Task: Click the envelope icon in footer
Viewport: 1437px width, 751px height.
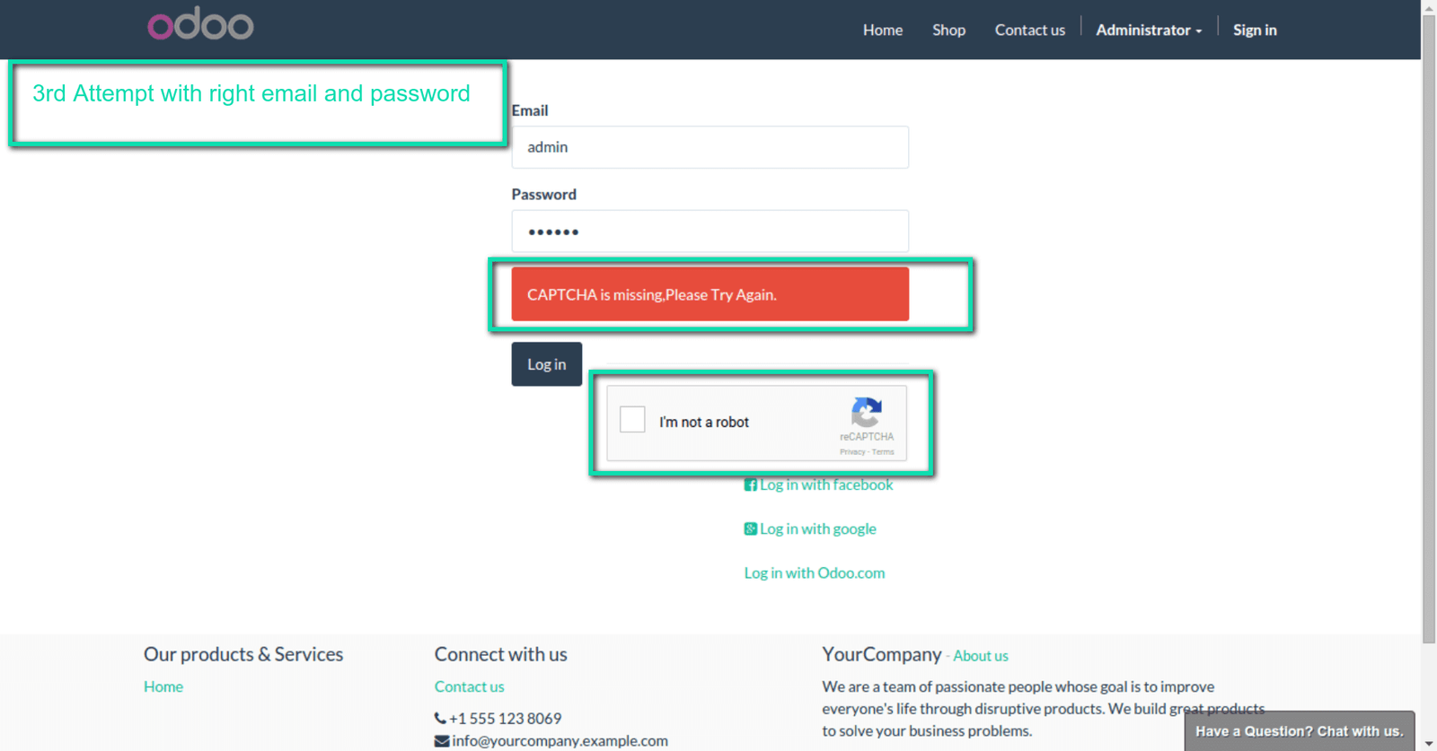Action: coord(442,741)
